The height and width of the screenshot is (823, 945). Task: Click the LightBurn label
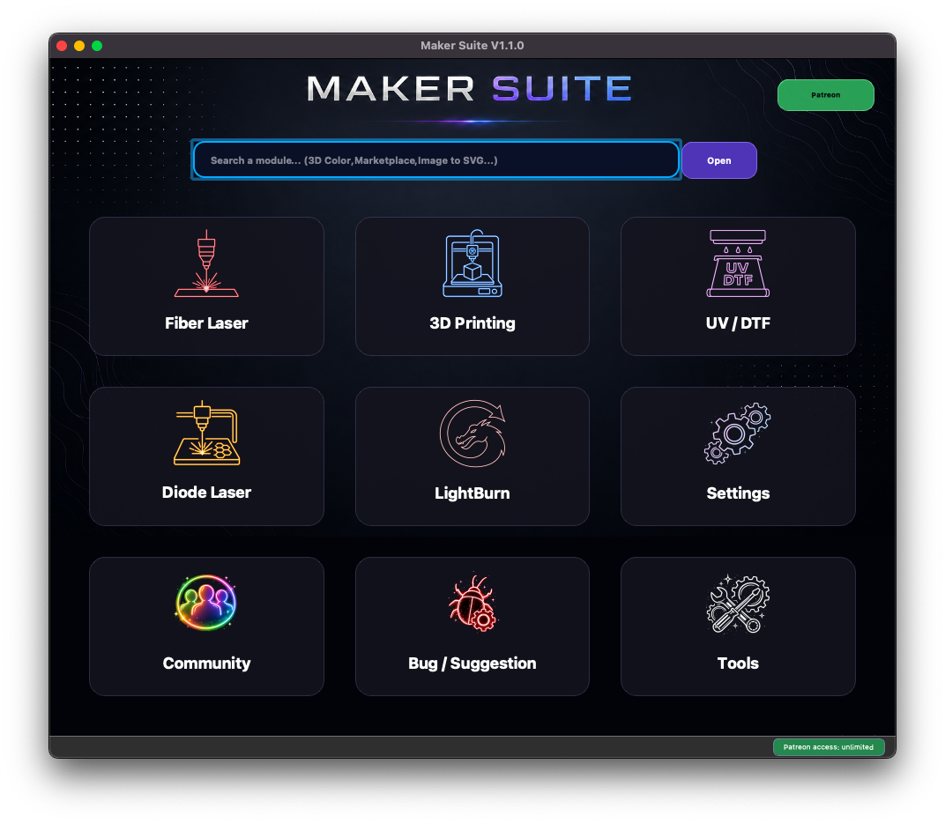pyautogui.click(x=472, y=493)
